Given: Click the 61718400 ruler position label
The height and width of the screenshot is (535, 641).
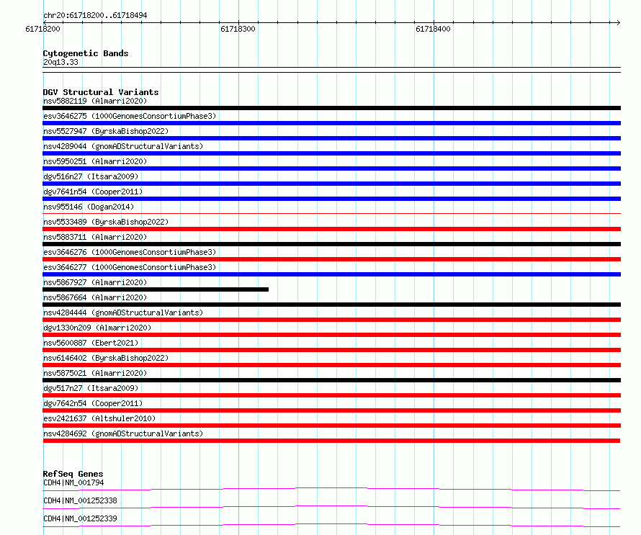Looking at the screenshot, I should 433,29.
